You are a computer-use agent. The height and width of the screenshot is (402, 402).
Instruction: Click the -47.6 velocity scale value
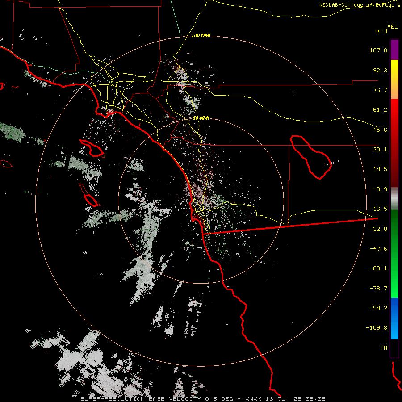pyautogui.click(x=378, y=249)
